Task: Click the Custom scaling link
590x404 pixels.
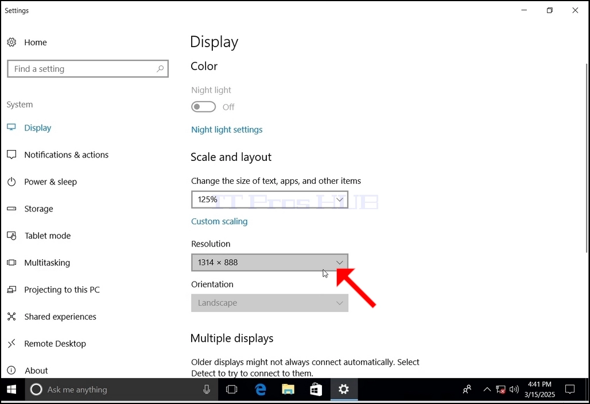Action: (219, 221)
